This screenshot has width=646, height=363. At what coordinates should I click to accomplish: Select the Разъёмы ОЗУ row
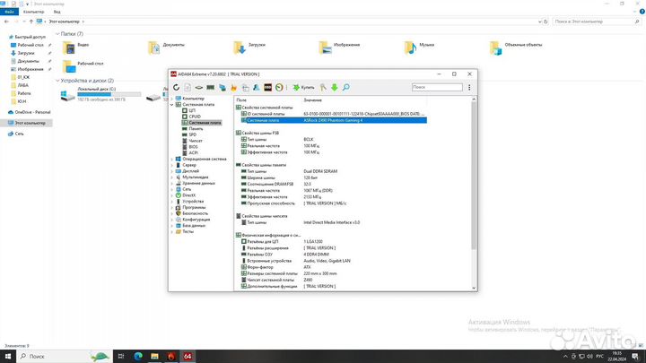click(x=334, y=255)
